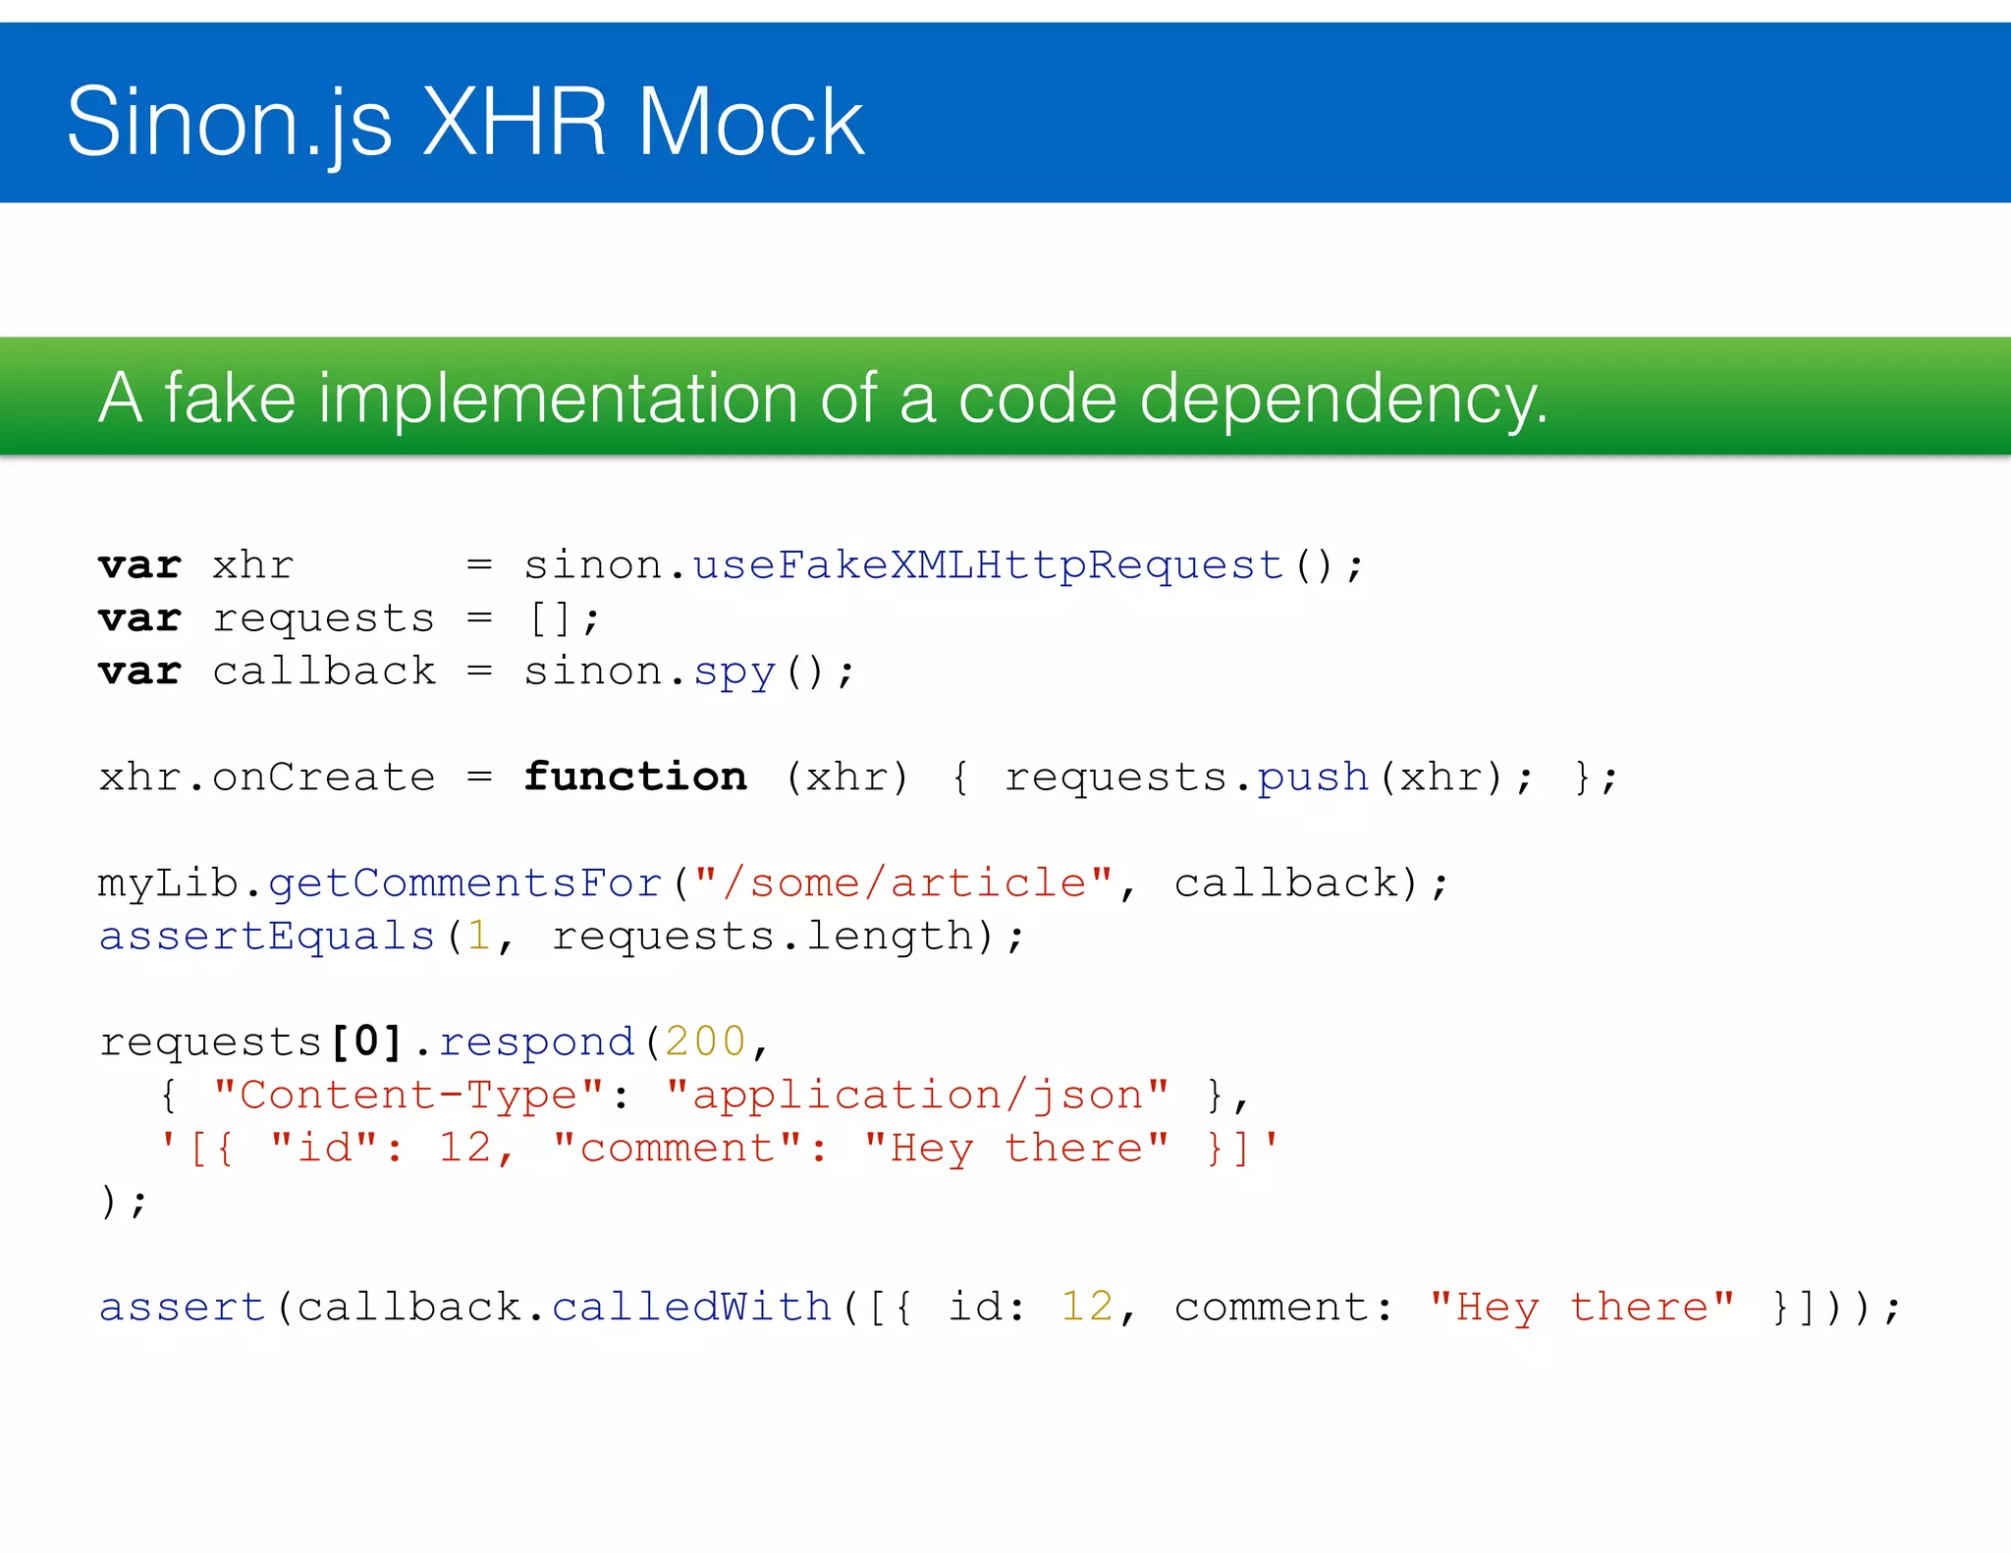Click the line 'var requests = [];'
Screen dimensions: 2011x1553
350,618
